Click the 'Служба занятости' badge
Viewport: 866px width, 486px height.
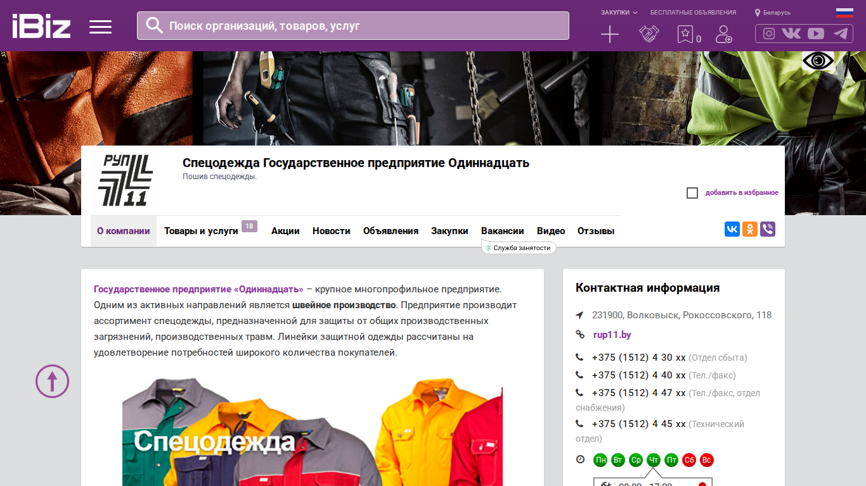tap(519, 248)
